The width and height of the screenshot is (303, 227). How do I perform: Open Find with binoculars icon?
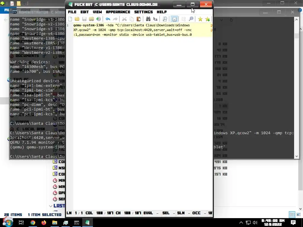point(148,19)
